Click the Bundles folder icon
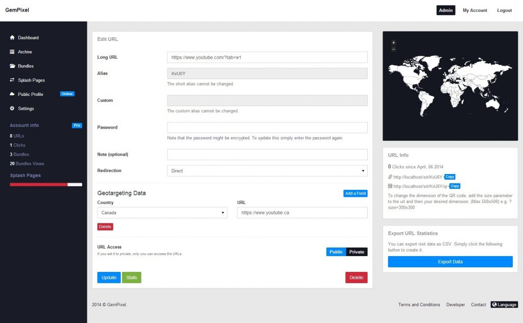This screenshot has height=323, width=523. 11,66
